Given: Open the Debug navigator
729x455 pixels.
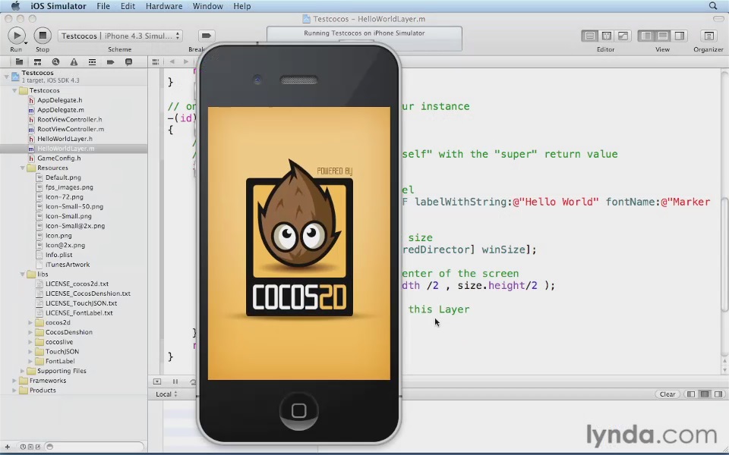Looking at the screenshot, I should tap(92, 61).
